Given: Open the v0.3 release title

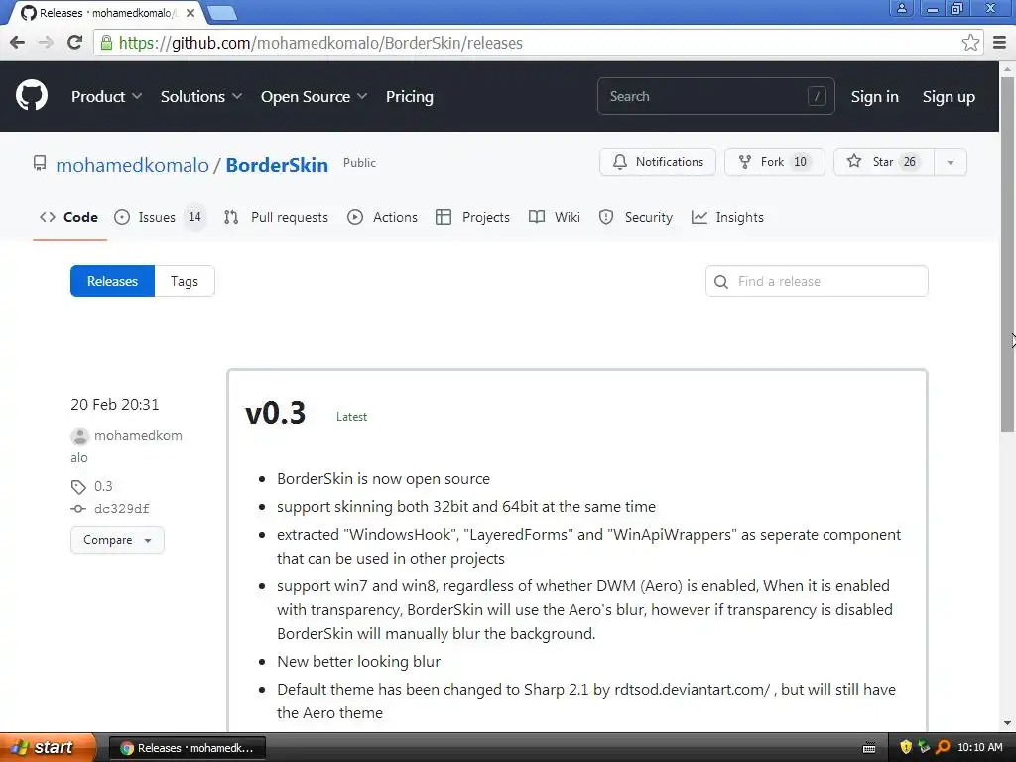Looking at the screenshot, I should tap(276, 413).
